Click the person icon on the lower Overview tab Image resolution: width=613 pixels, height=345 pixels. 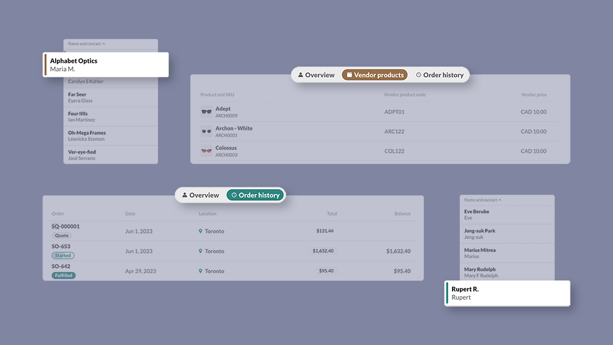tap(185, 195)
